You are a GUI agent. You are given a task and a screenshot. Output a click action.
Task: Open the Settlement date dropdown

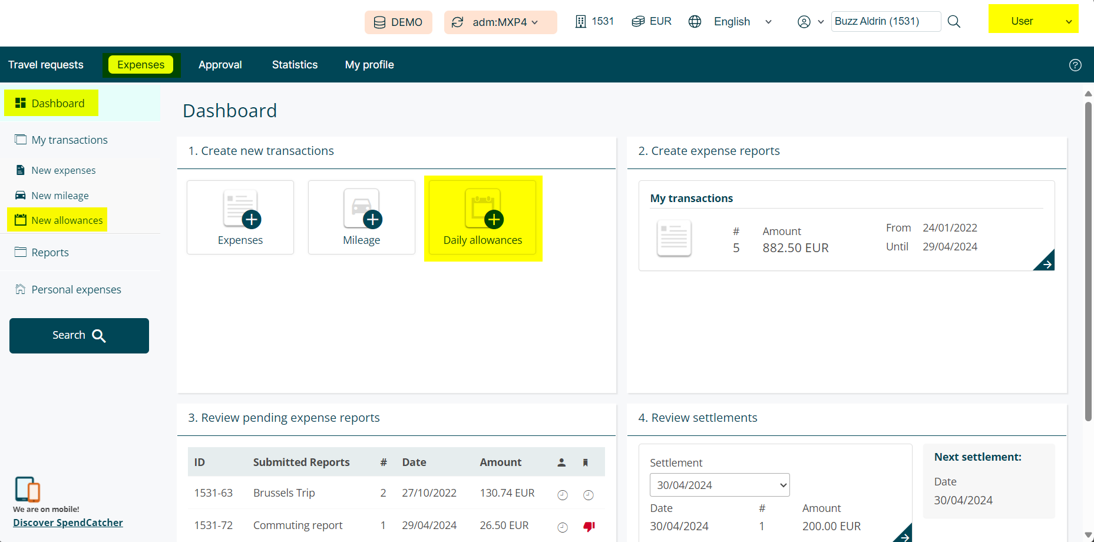pyautogui.click(x=719, y=485)
